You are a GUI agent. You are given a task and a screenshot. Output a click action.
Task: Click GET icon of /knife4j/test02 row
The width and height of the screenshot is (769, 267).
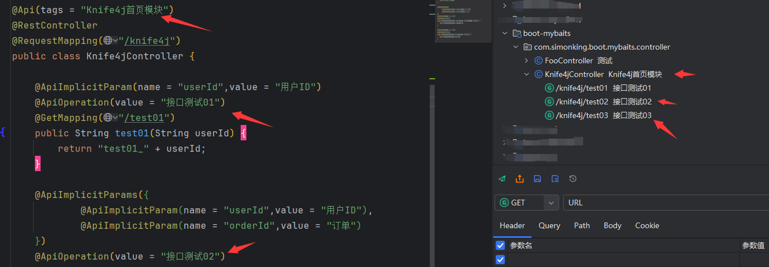point(549,102)
